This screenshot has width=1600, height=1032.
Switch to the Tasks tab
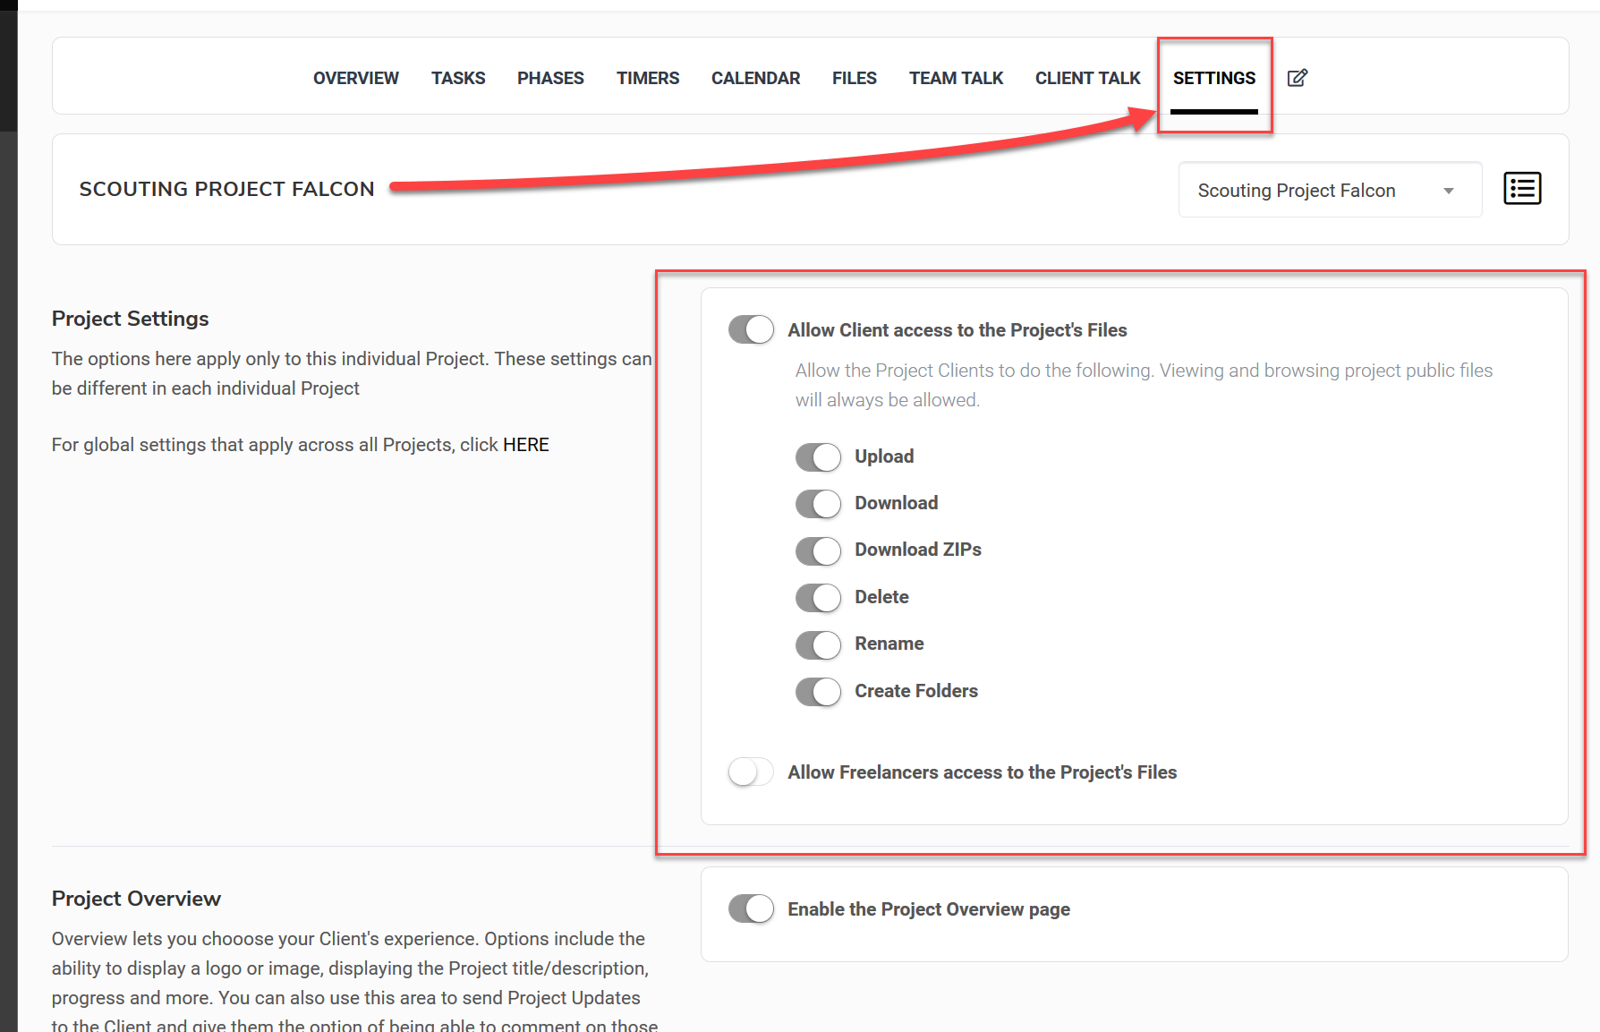(458, 78)
